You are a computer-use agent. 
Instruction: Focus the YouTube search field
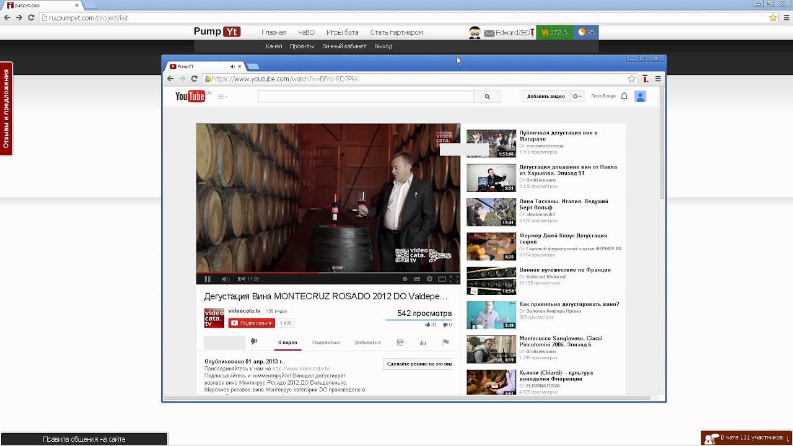pyautogui.click(x=366, y=97)
